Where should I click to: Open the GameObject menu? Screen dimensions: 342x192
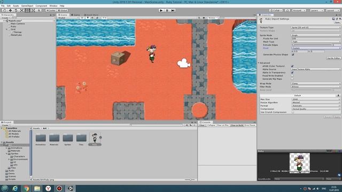[x=27, y=6]
